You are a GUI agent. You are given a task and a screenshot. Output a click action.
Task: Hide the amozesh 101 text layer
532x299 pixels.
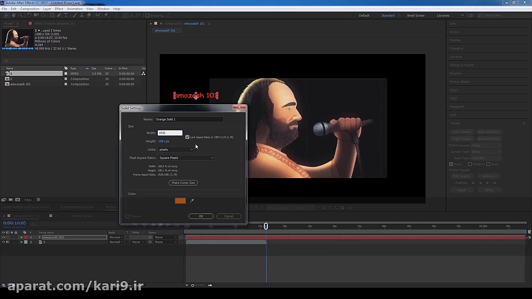pos(4,237)
